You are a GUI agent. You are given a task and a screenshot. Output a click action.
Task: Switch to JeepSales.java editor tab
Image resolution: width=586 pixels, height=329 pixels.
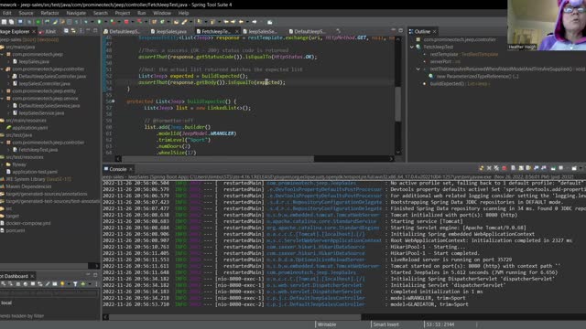pos(168,32)
